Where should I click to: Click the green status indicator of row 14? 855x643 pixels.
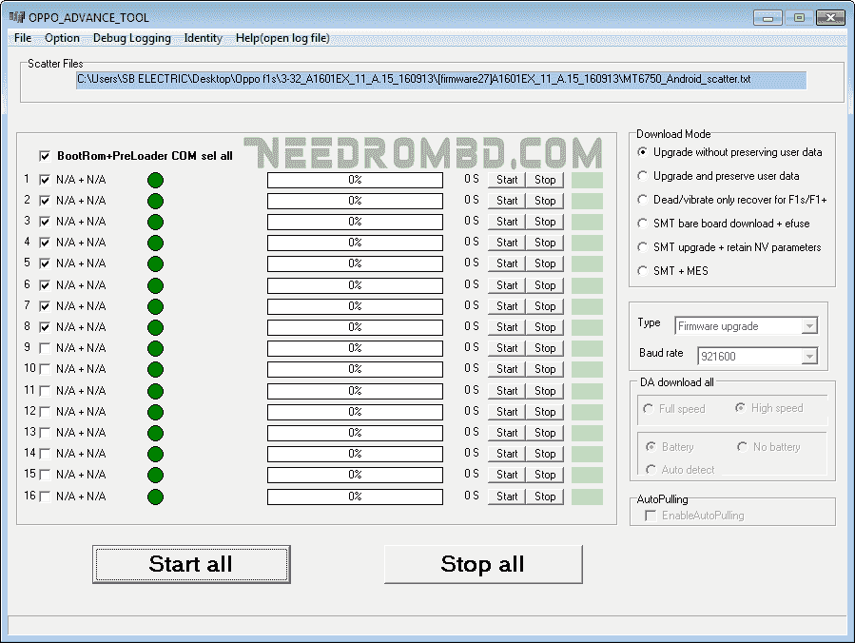[x=155, y=455]
